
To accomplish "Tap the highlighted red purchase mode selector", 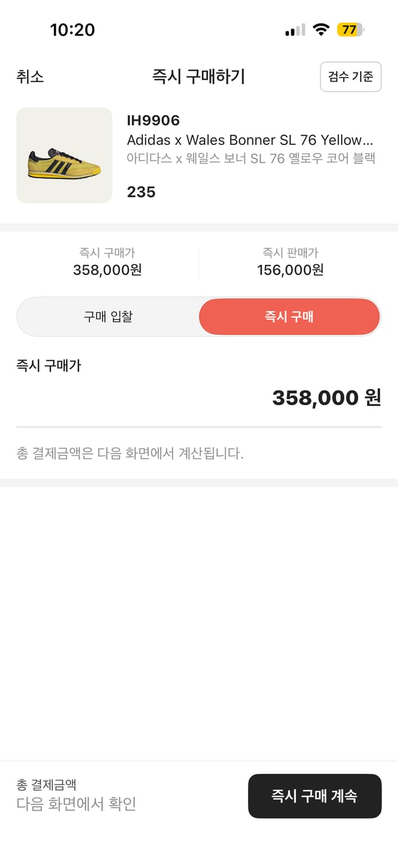I will [x=289, y=316].
